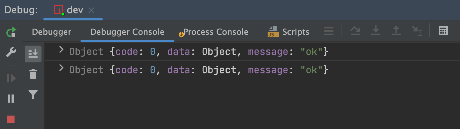Open Evaluate Expression calculator
Viewport: 460px width, 129px height.
tap(443, 31)
